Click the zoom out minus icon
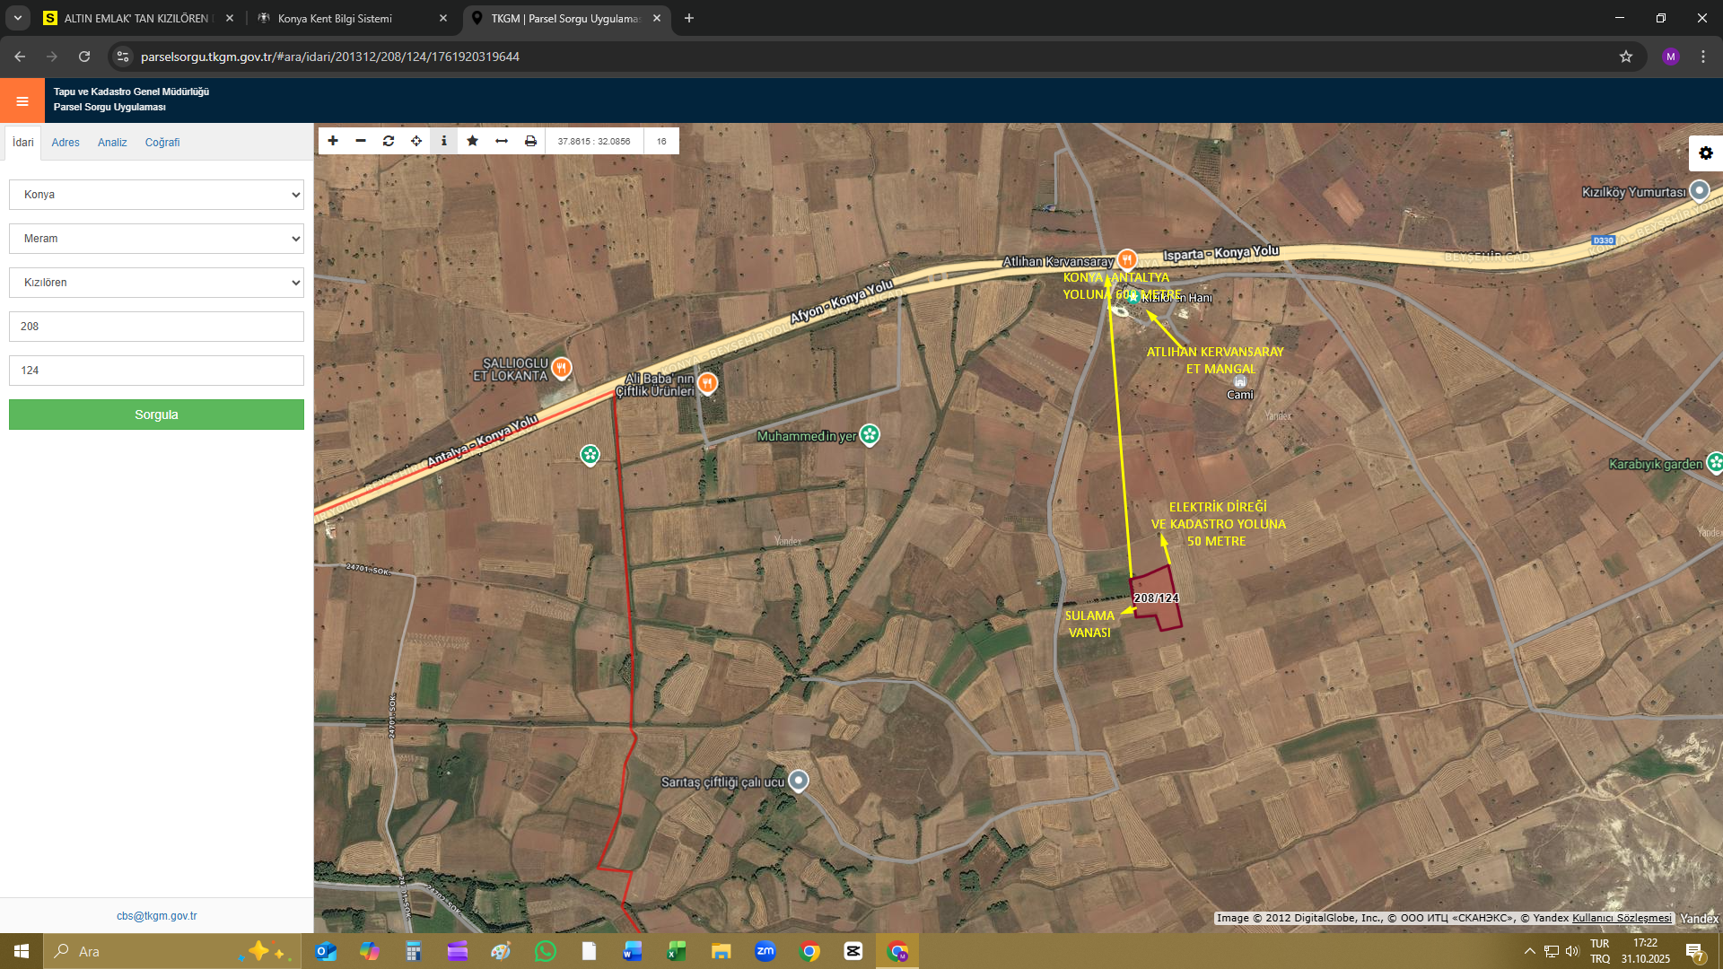 coord(361,141)
